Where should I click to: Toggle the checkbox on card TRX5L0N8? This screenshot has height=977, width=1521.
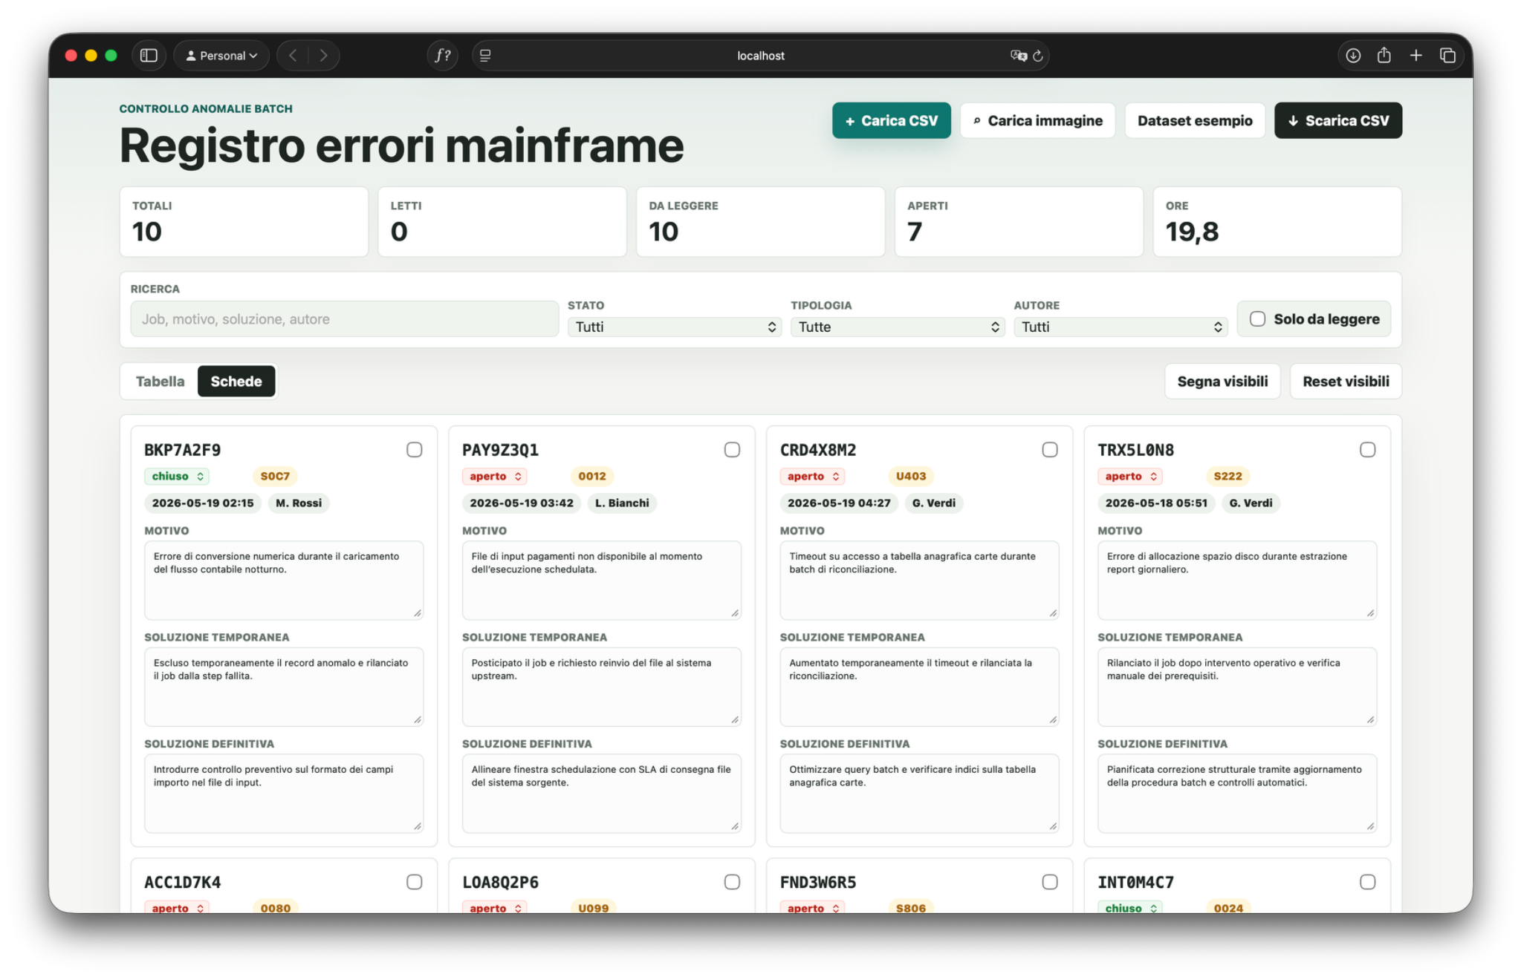pyautogui.click(x=1368, y=450)
